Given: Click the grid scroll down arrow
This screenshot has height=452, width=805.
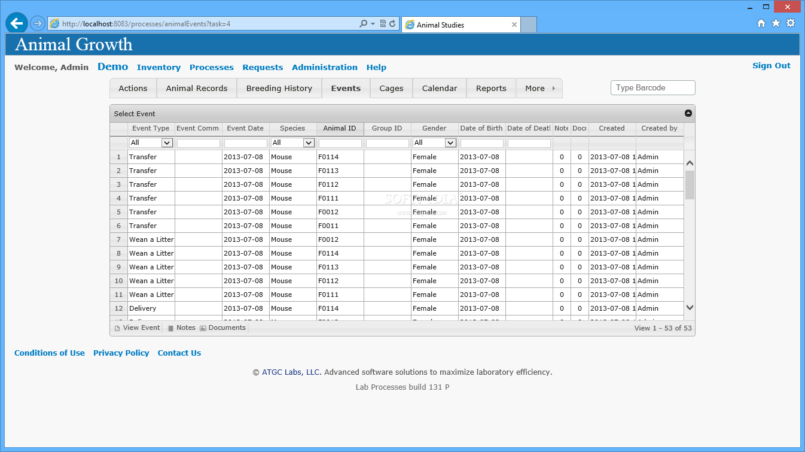Looking at the screenshot, I should 690,307.
